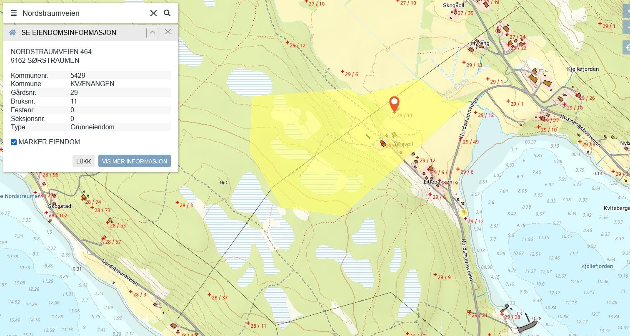Click the Gårdsnr. row label
This screenshot has height=336, width=630.
pos(23,93)
